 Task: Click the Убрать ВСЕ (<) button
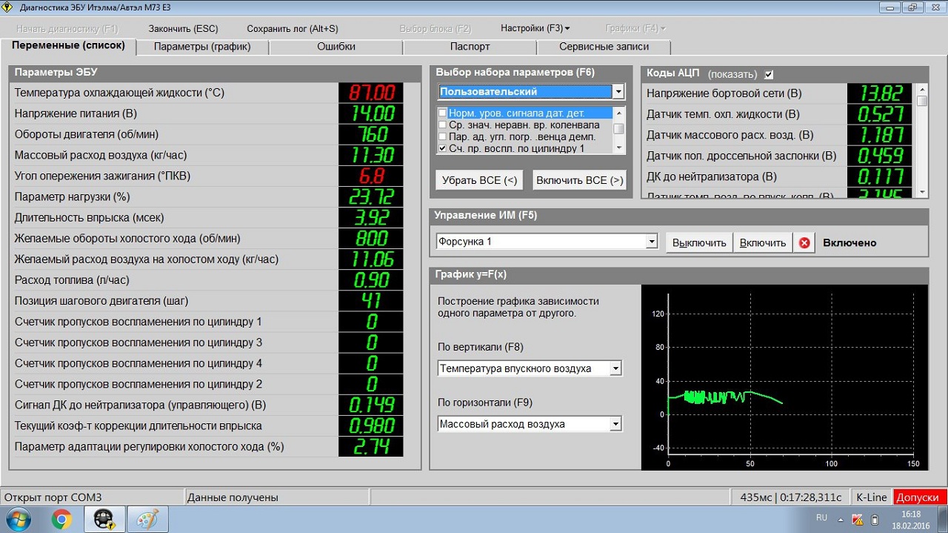[x=479, y=180]
